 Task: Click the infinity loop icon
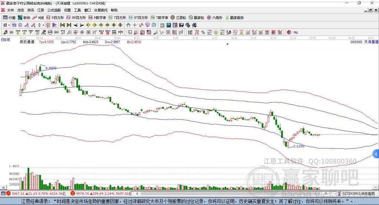(x=296, y=33)
